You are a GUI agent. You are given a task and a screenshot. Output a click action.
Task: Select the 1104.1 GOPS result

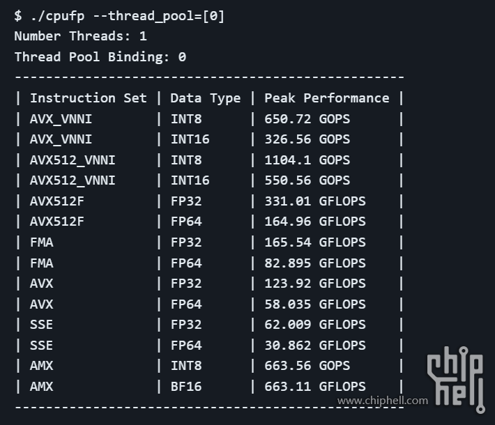307,160
